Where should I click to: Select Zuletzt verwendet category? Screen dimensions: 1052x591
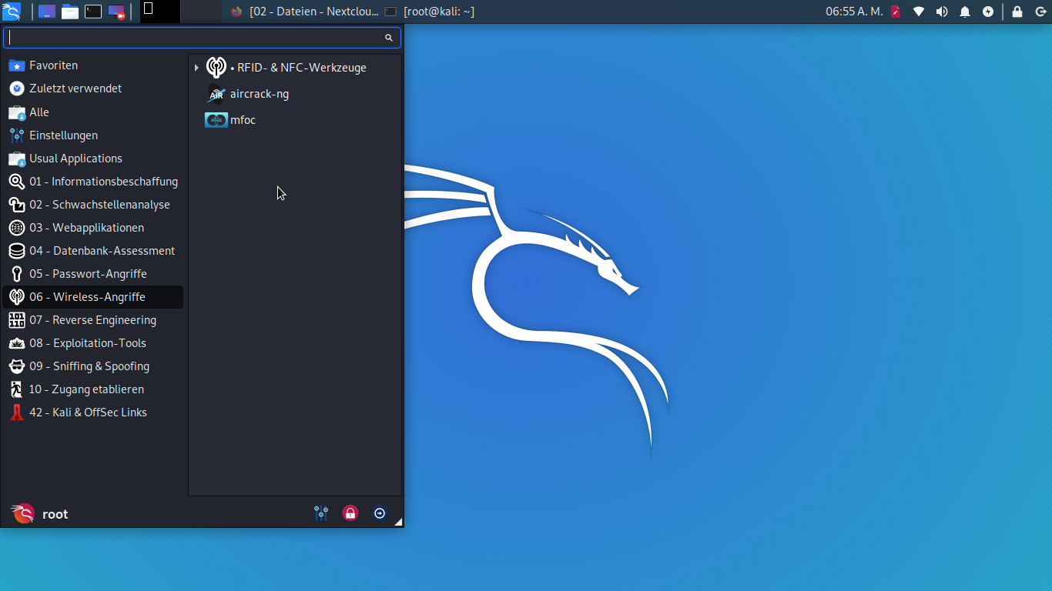click(x=93, y=88)
